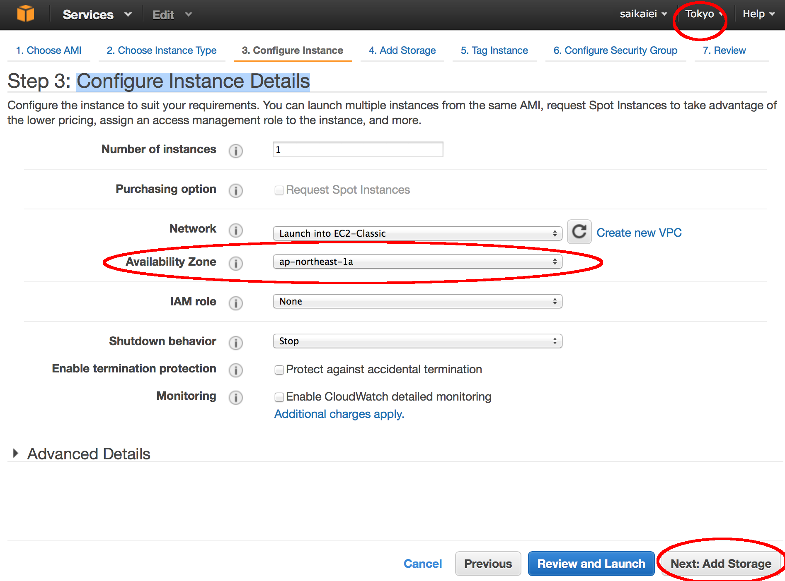Screen dimensions: 785x581
Task: Click info icon for Enable termination protection
Action: click(236, 370)
